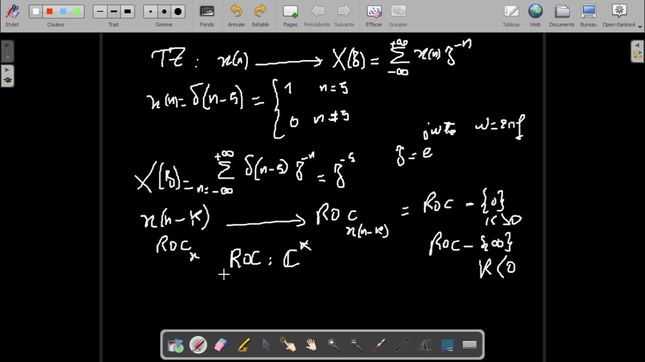Select the small eraser size (Gomme)
Screen dimensions: 645x362
[x=150, y=11]
